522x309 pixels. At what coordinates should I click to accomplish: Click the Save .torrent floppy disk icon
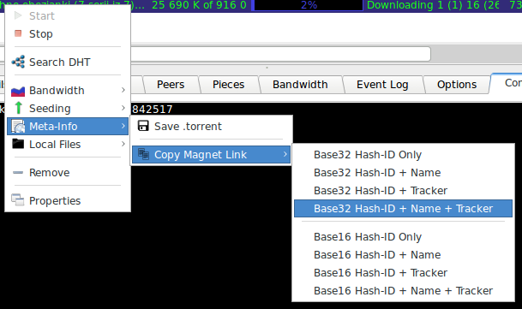pos(143,126)
